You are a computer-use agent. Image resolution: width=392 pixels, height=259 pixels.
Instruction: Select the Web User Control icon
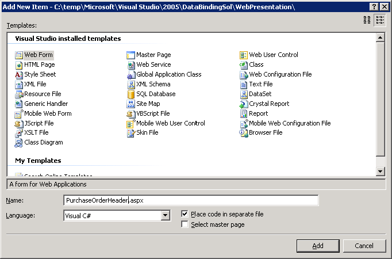pyautogui.click(x=244, y=55)
